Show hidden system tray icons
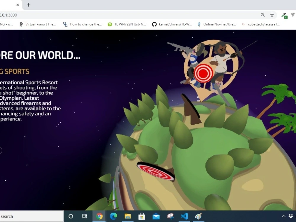 [x=284, y=216]
